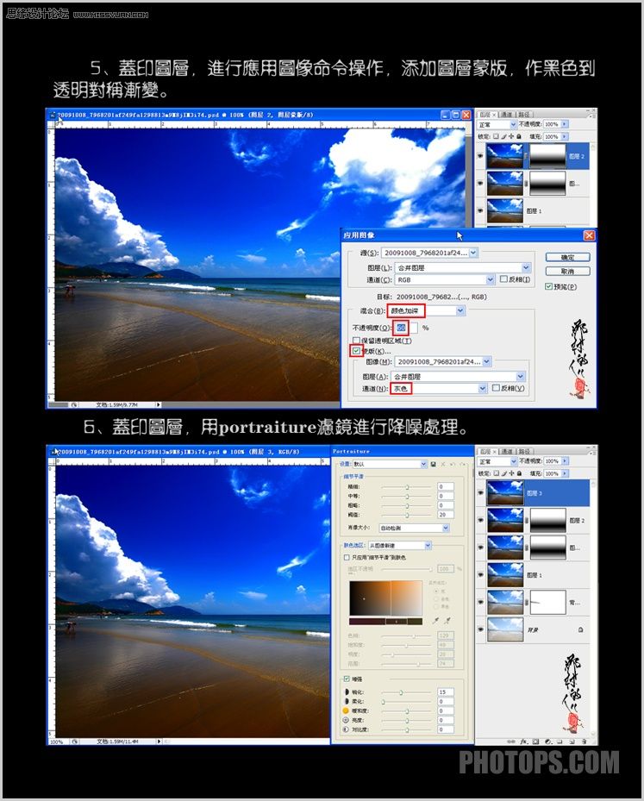Switch to 通道 tab in step 6 panel

click(x=507, y=452)
